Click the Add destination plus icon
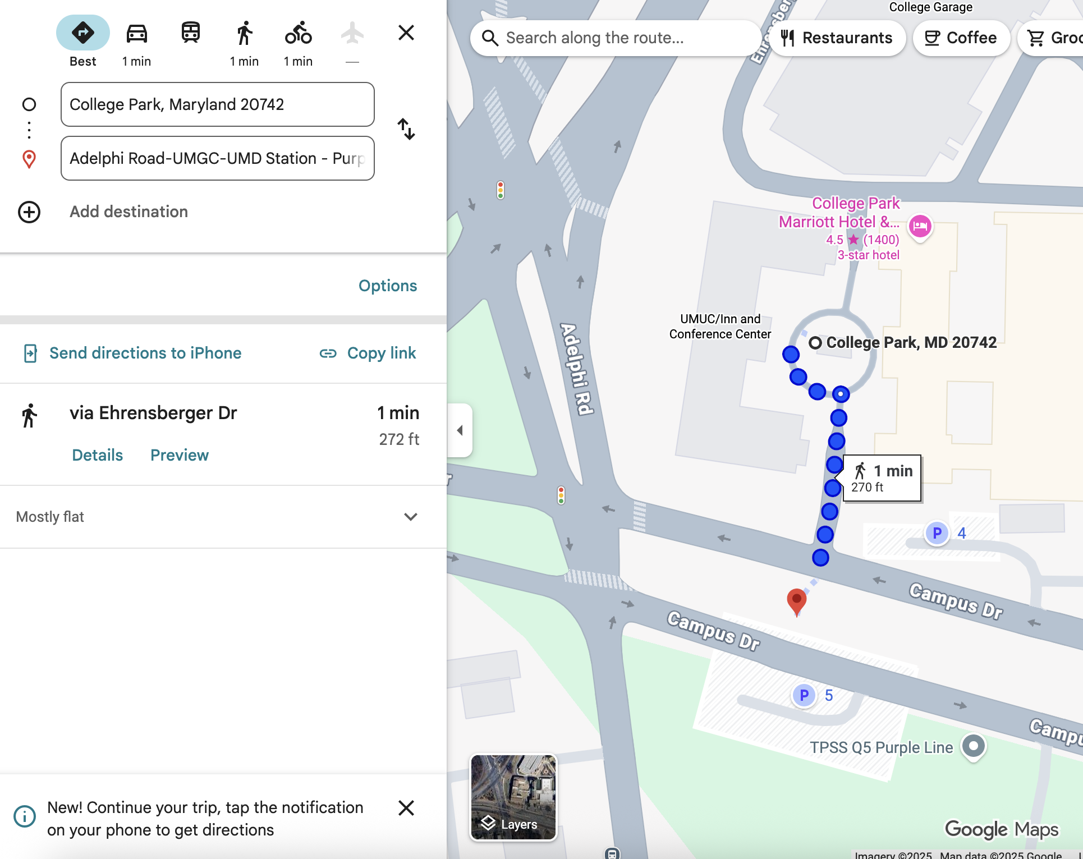Image resolution: width=1083 pixels, height=859 pixels. [x=29, y=212]
